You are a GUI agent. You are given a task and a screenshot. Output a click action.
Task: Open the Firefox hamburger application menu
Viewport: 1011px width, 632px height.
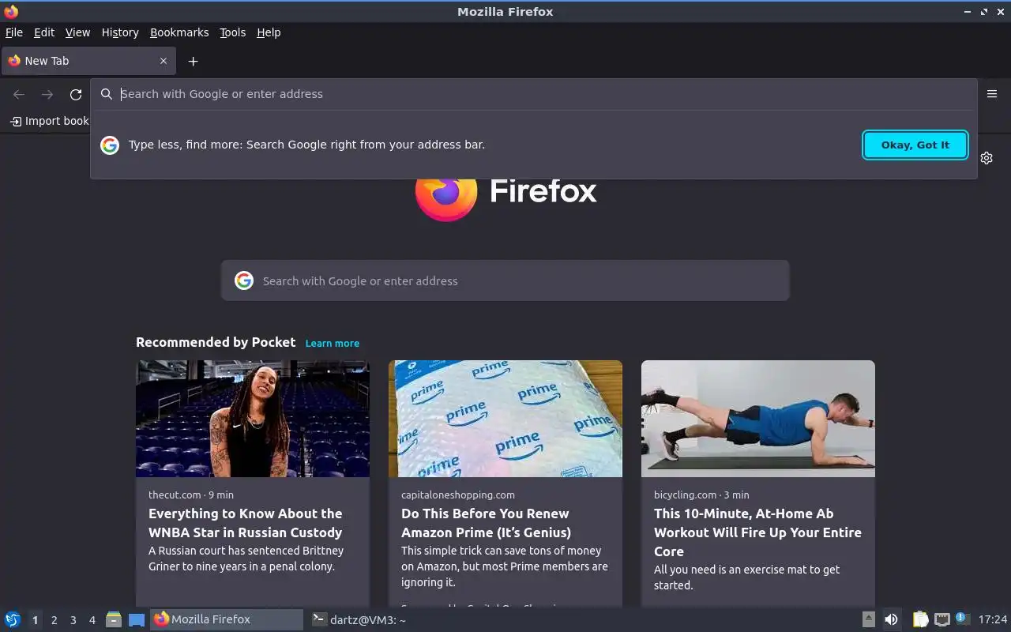[992, 94]
